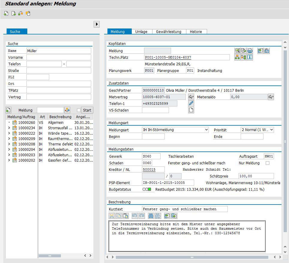Click the black arrow panel toggle button

point(96,24)
